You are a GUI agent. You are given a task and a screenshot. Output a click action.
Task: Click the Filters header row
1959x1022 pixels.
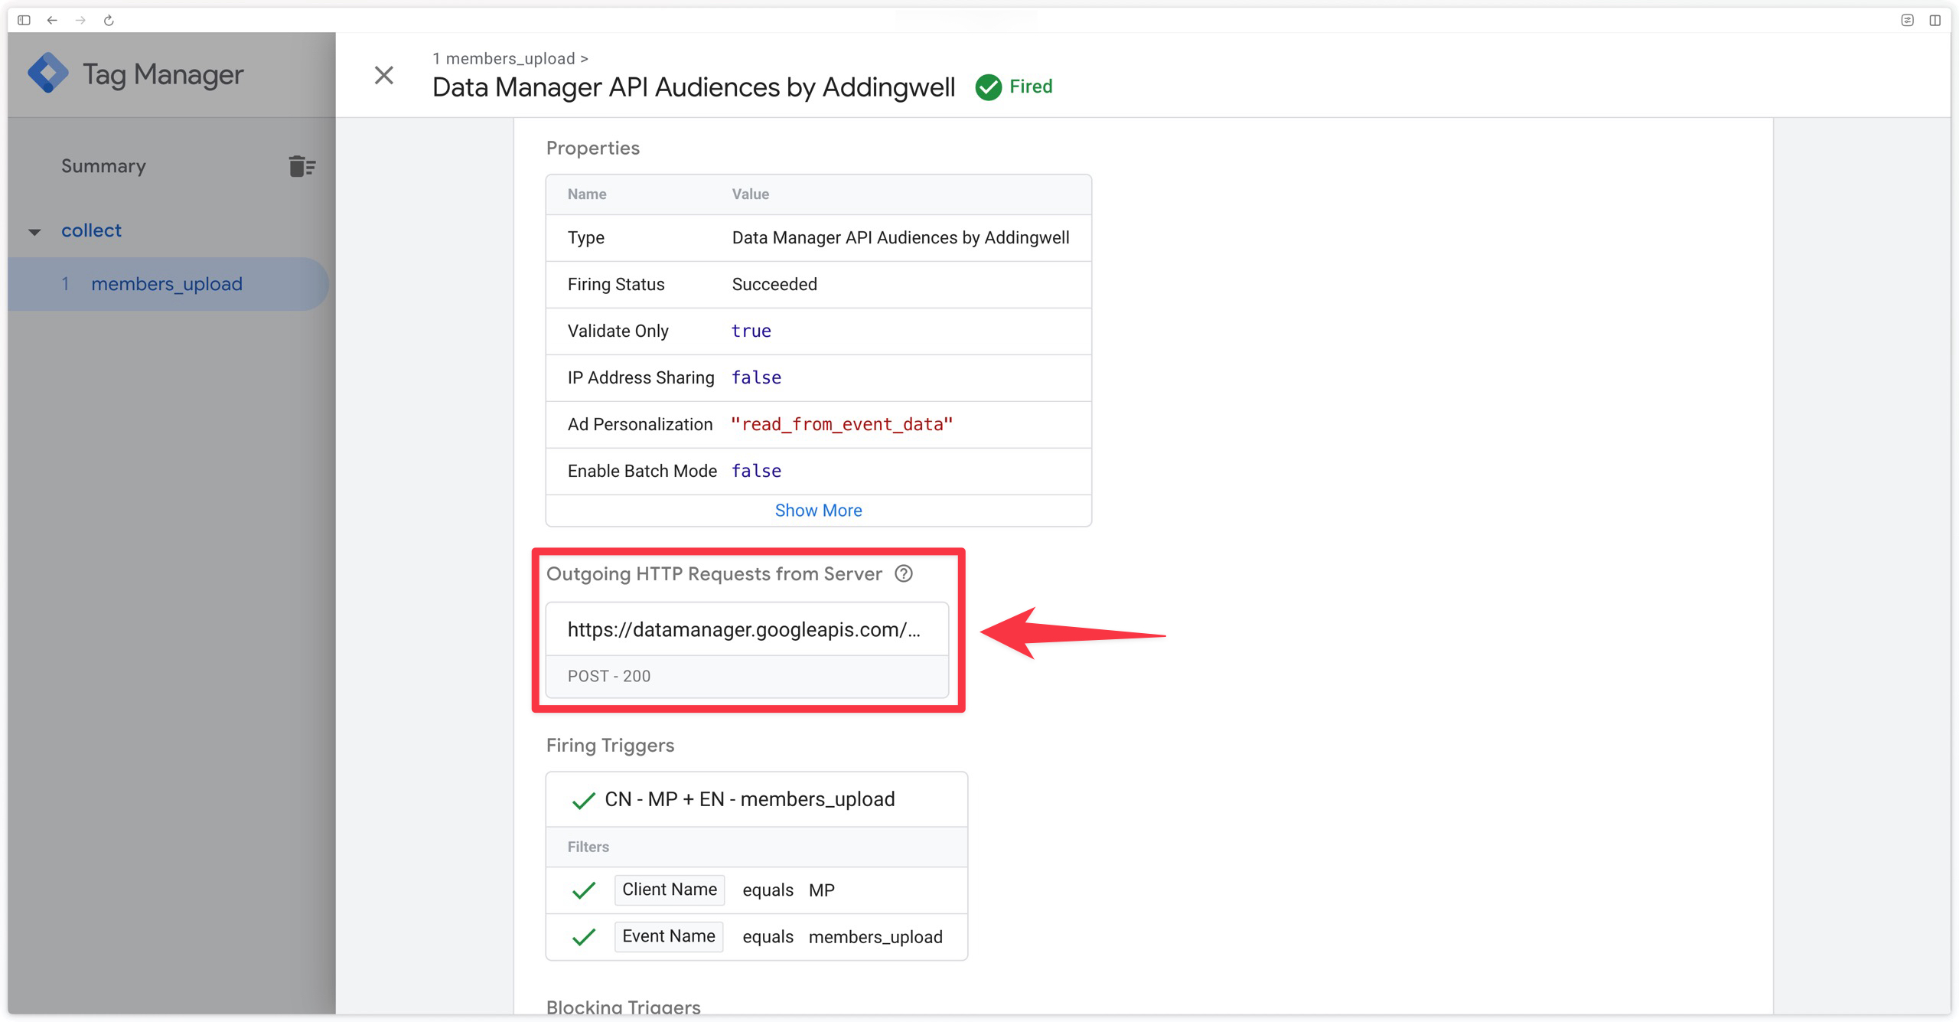756,847
